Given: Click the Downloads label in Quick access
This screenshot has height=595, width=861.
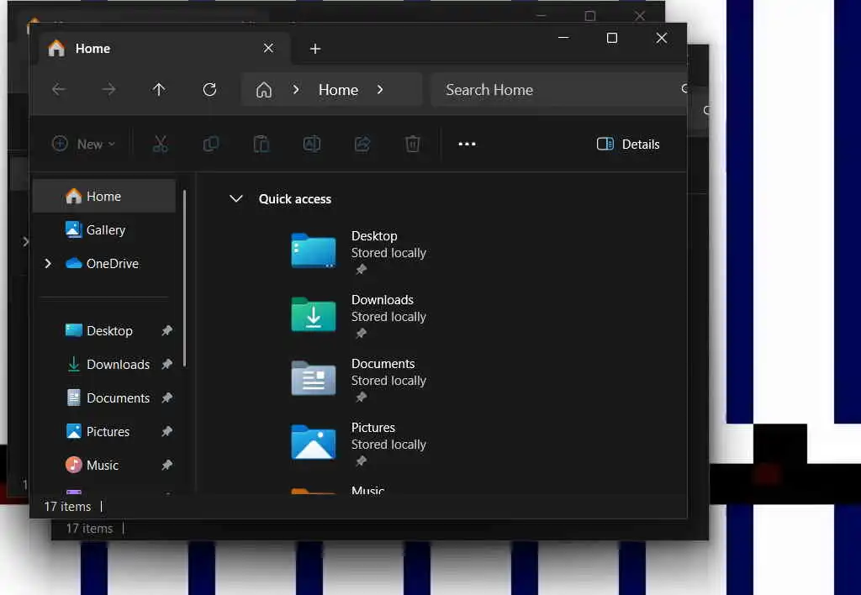Looking at the screenshot, I should [x=383, y=300].
